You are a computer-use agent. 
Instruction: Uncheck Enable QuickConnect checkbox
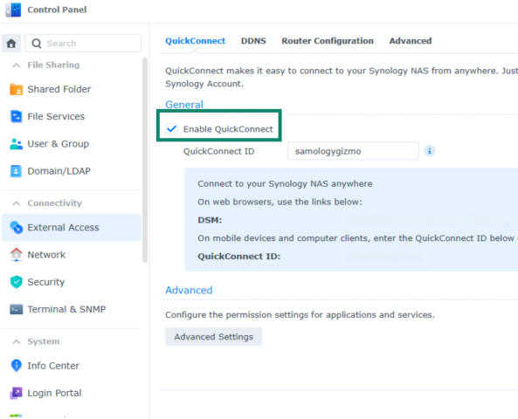click(x=172, y=129)
